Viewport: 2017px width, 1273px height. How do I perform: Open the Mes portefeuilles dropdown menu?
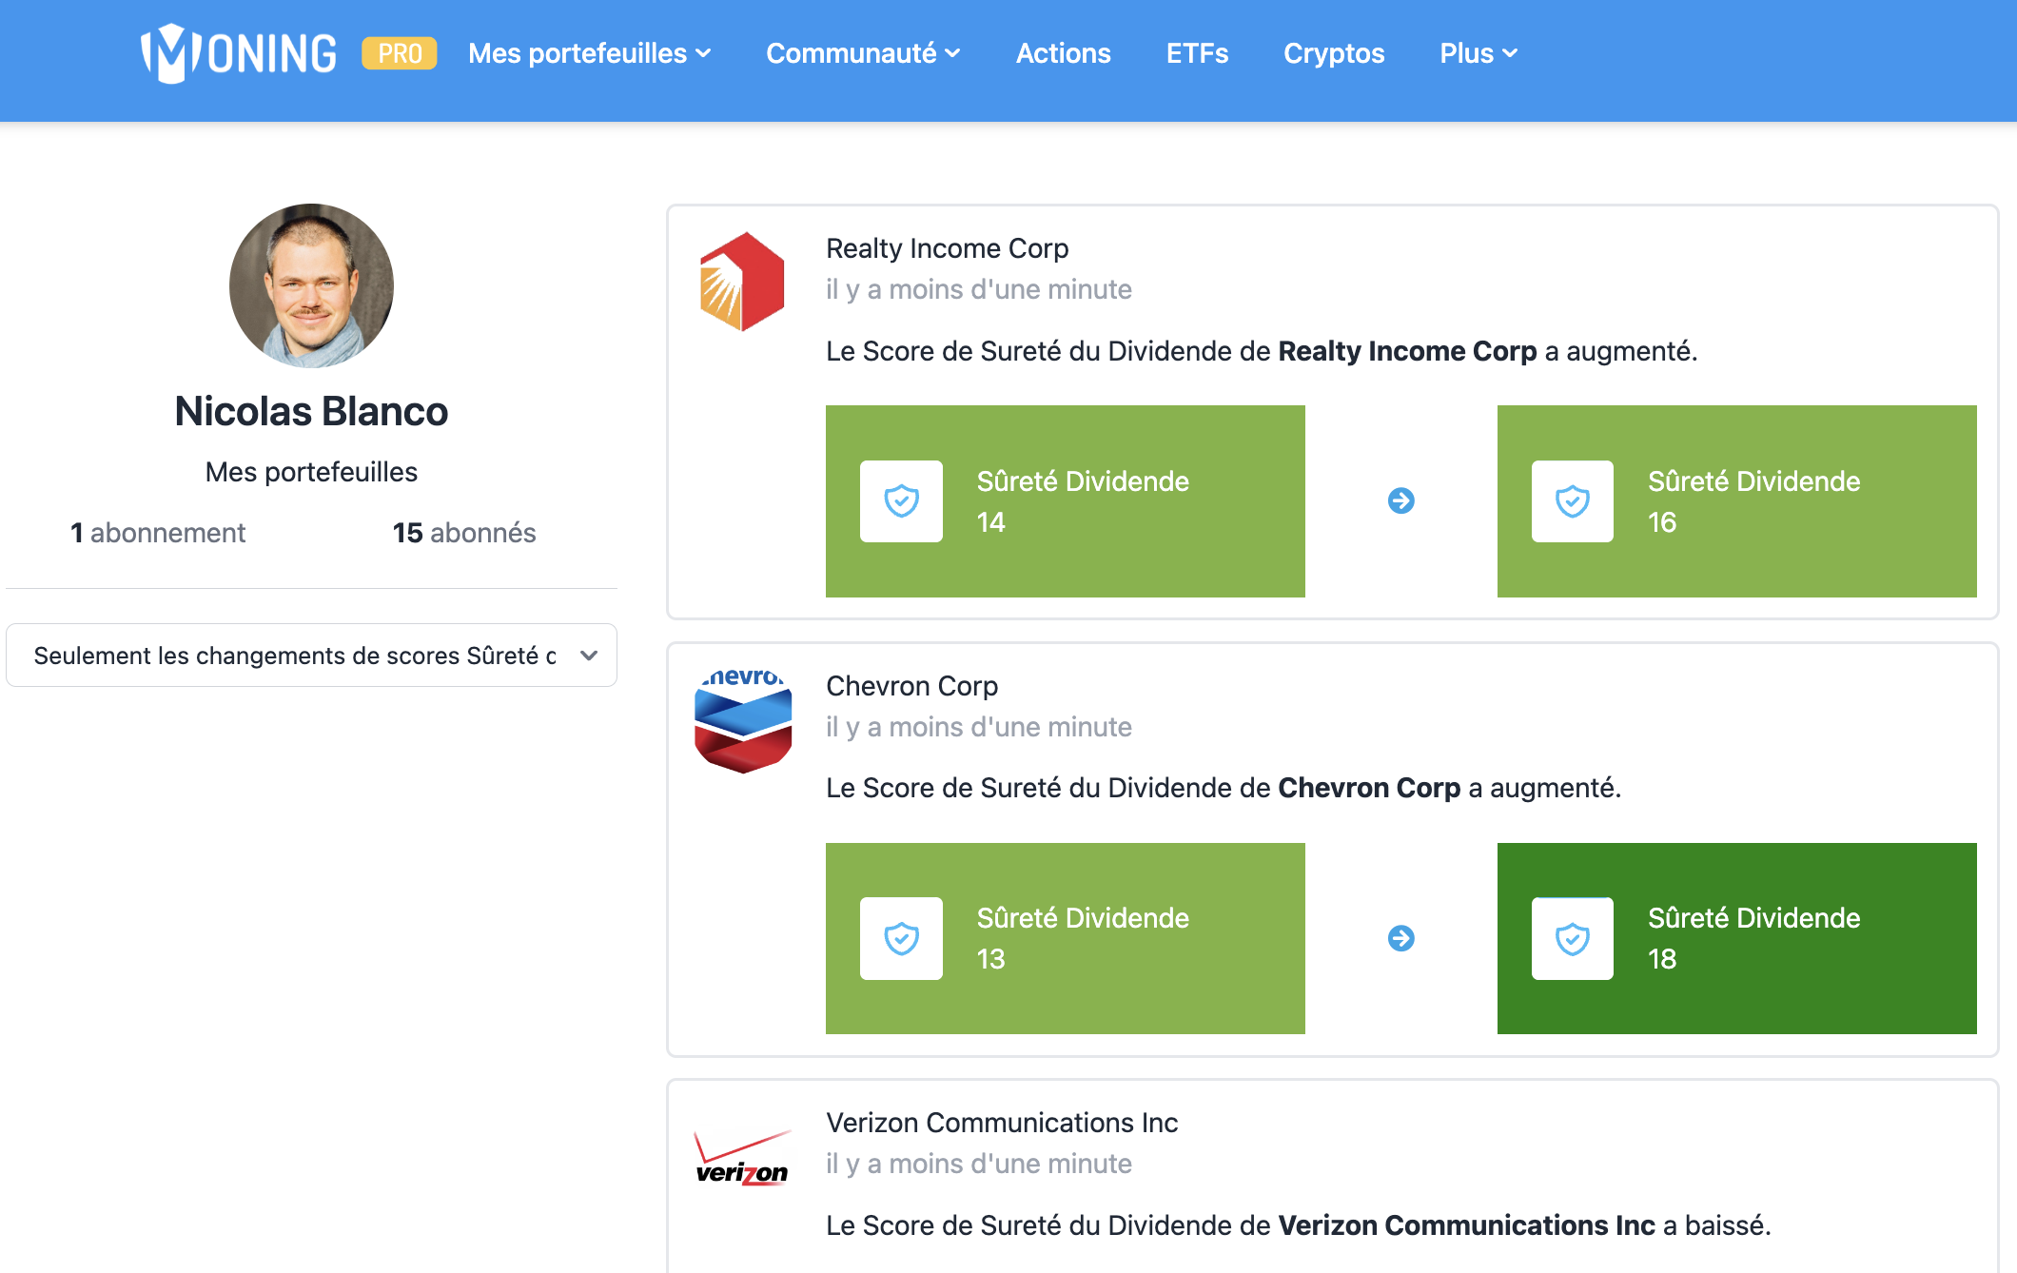(590, 53)
